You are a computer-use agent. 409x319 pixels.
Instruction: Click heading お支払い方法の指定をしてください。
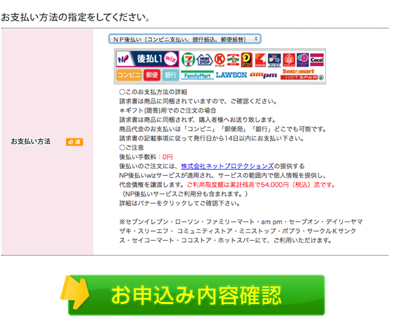pyautogui.click(x=76, y=17)
